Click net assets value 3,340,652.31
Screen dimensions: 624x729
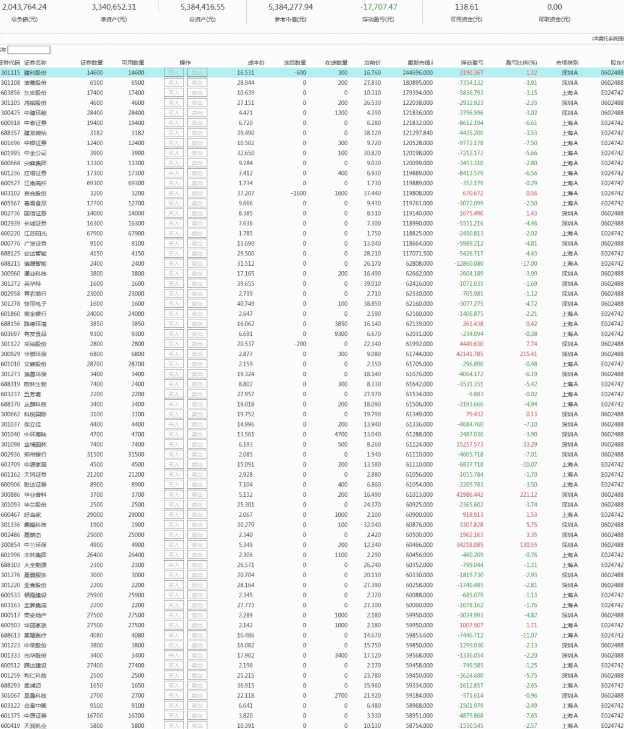click(x=114, y=7)
